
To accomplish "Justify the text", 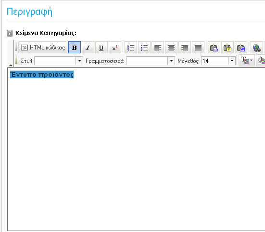I will click(x=198, y=48).
